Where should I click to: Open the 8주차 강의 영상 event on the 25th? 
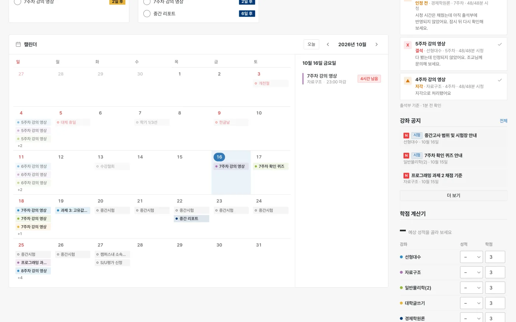pyautogui.click(x=33, y=271)
